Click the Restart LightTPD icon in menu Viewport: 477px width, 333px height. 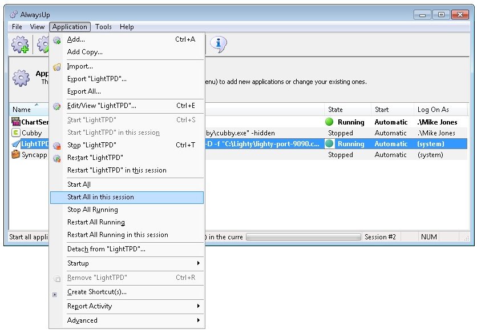(x=57, y=158)
